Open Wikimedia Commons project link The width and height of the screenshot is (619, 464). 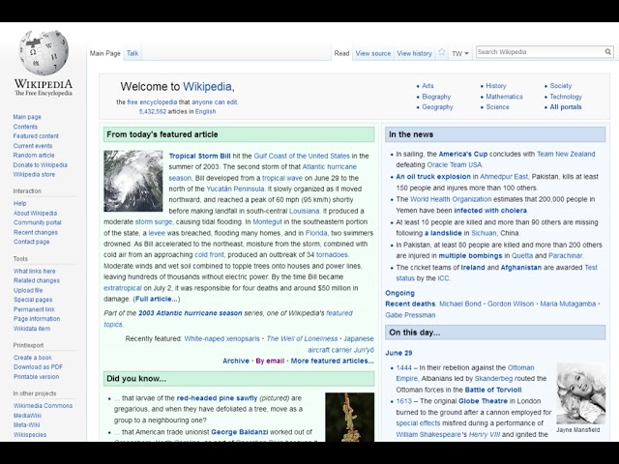pyautogui.click(x=43, y=406)
